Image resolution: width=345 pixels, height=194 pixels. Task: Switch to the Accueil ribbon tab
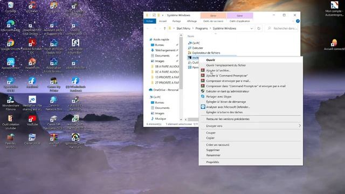[163, 21]
